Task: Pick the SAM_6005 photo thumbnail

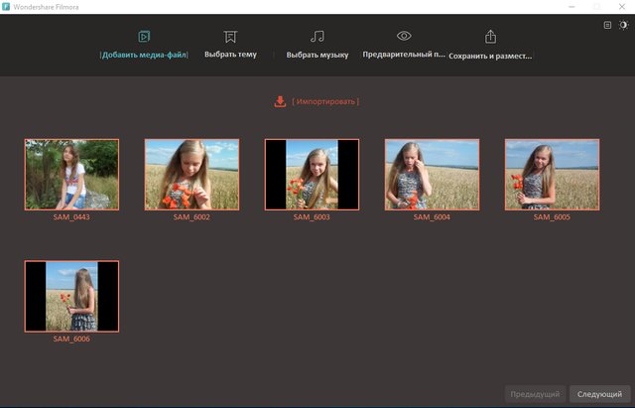Action: 552,175
